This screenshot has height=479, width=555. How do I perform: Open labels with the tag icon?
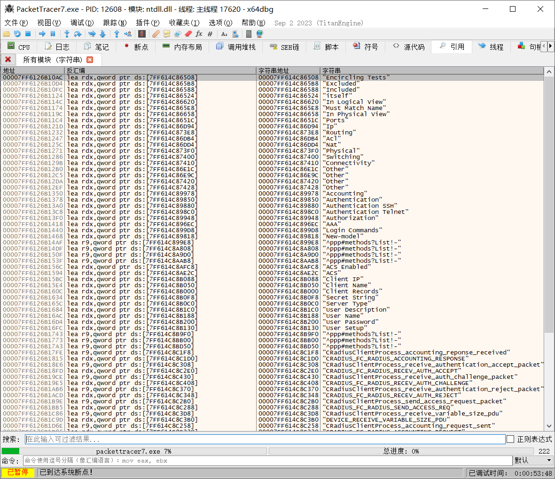click(178, 34)
